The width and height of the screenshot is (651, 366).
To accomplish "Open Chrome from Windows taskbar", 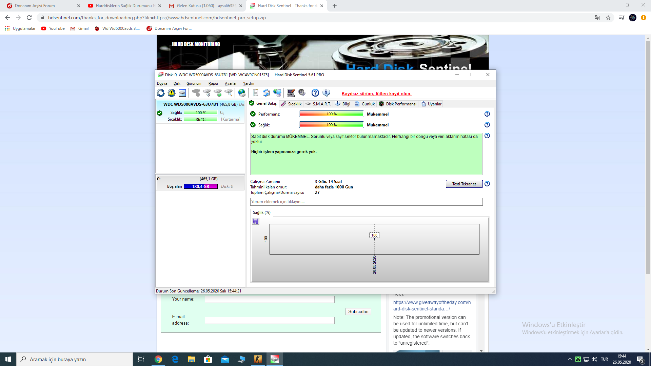I will [158, 359].
